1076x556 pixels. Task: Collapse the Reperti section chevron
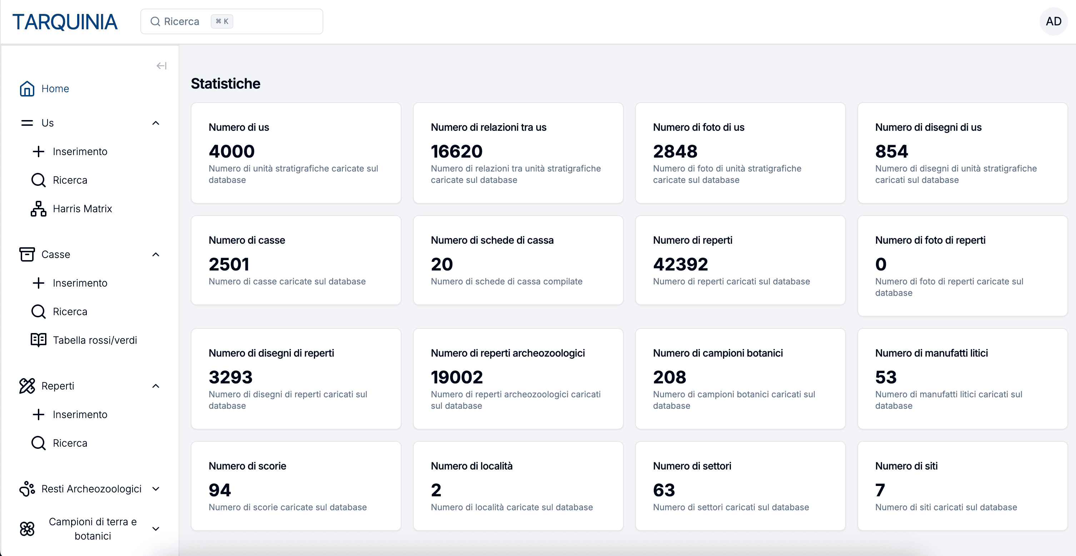[156, 386]
